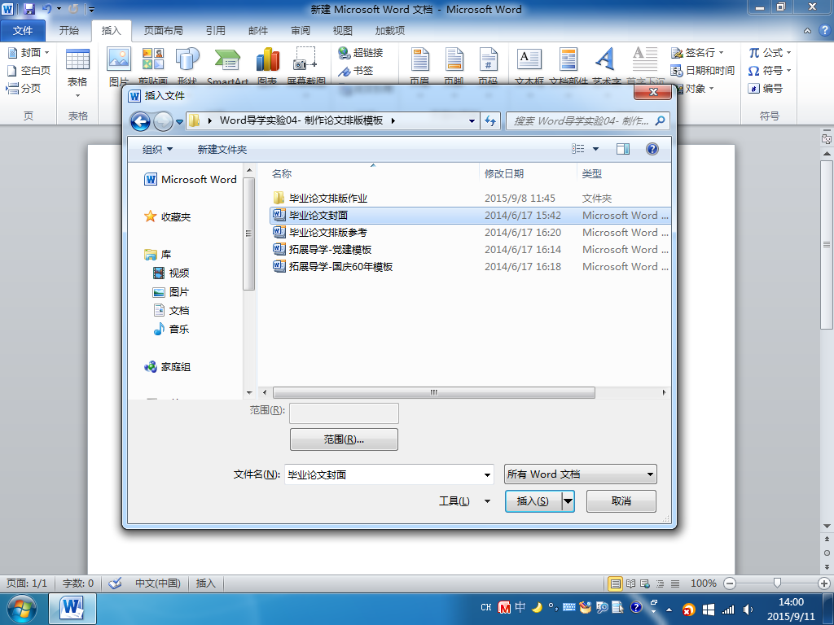The width and height of the screenshot is (834, 625).
Task: Insert a Hyperlink from the ribbon
Action: (361, 52)
